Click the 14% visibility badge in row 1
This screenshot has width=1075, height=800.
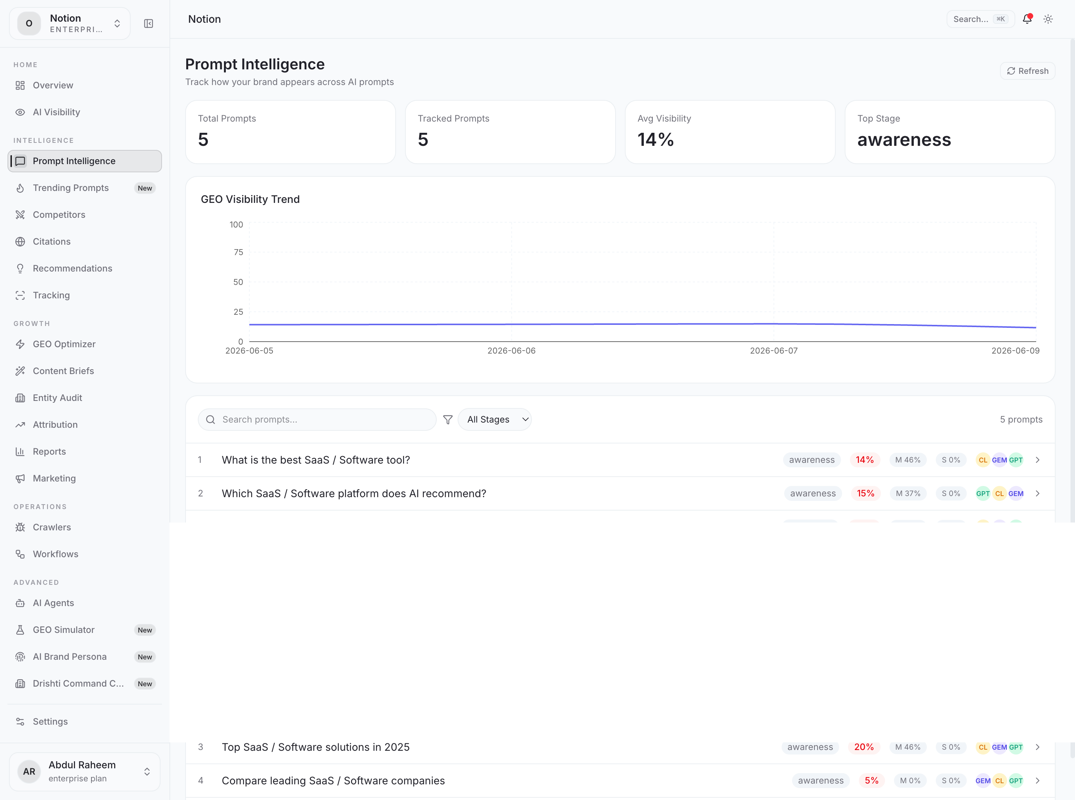pyautogui.click(x=864, y=460)
